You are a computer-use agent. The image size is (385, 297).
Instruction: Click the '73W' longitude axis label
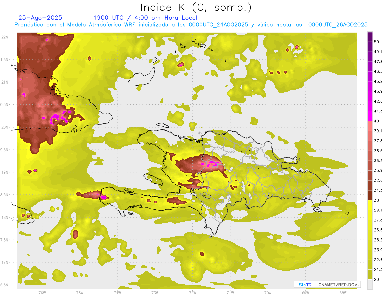pyautogui.click(x=155, y=293)
